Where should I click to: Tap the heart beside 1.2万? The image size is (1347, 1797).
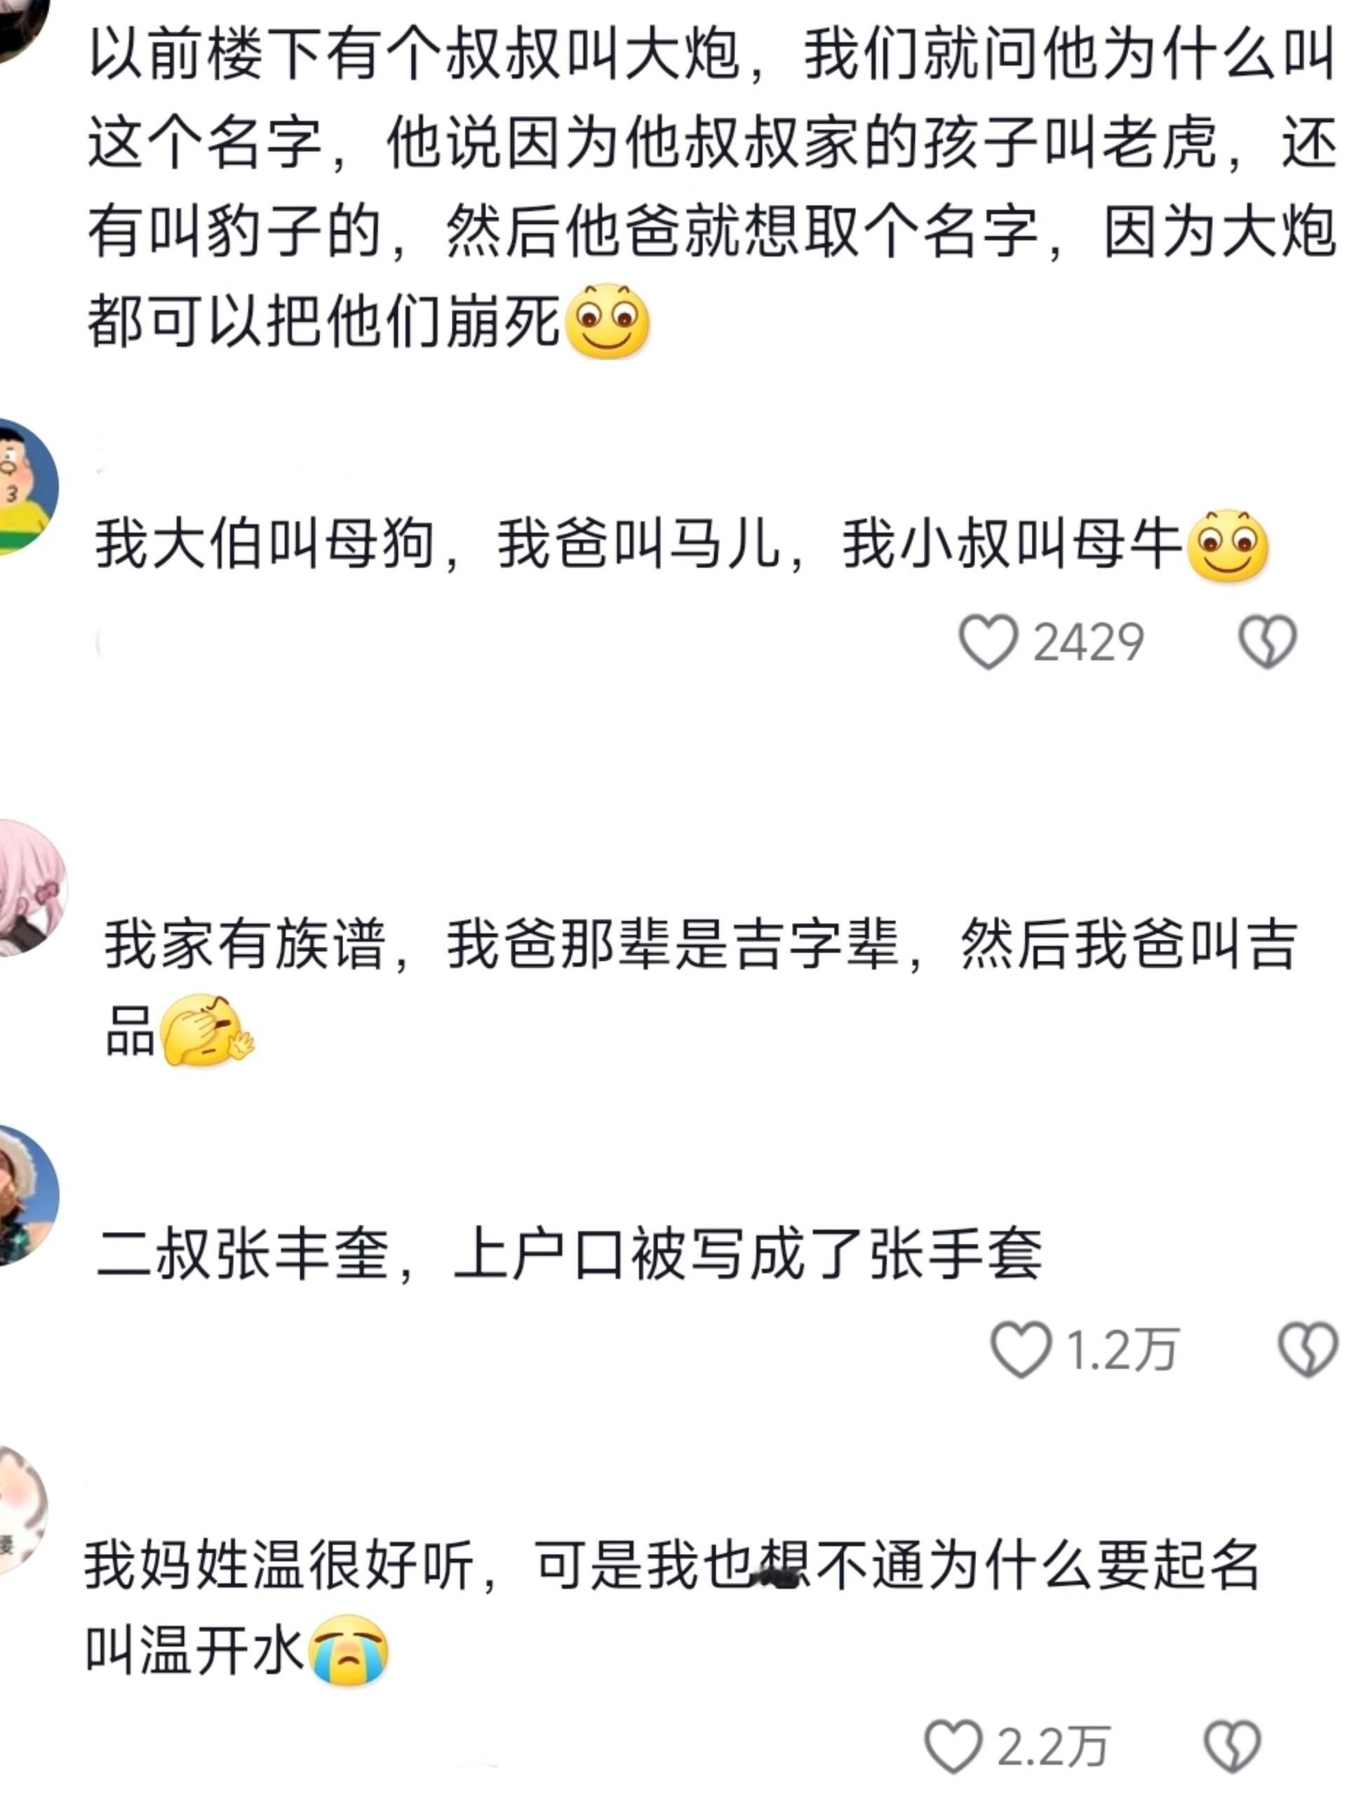1021,1349
